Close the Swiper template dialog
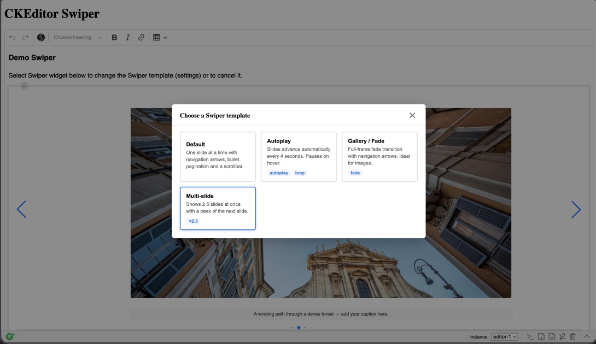Image resolution: width=596 pixels, height=344 pixels. [412, 115]
